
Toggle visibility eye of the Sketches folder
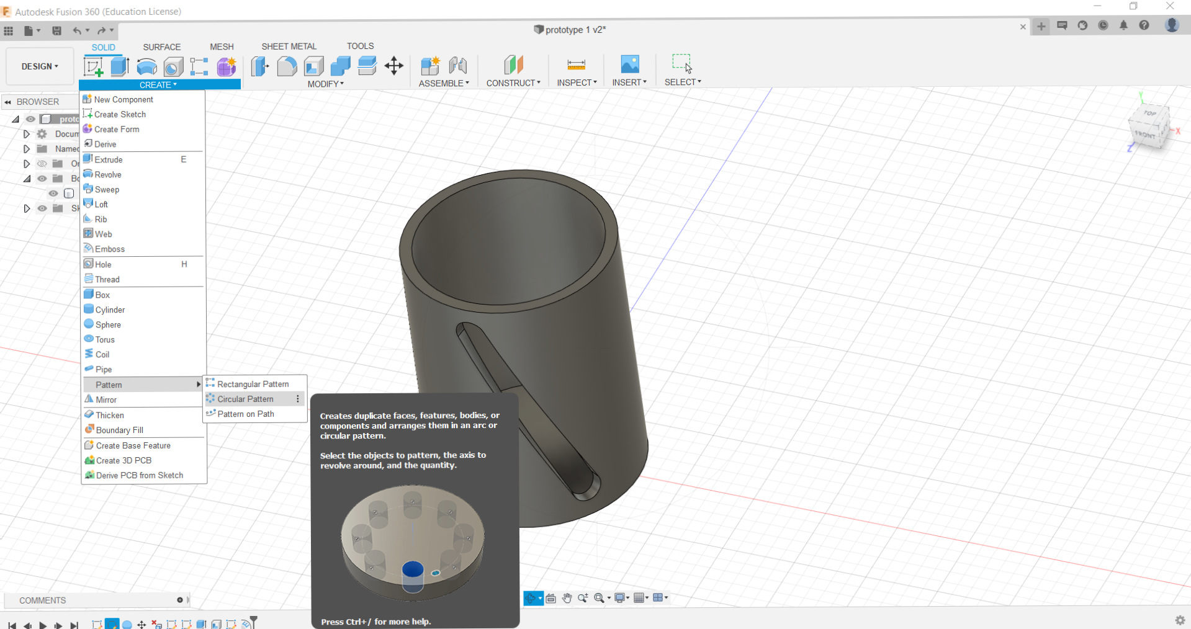click(x=42, y=208)
